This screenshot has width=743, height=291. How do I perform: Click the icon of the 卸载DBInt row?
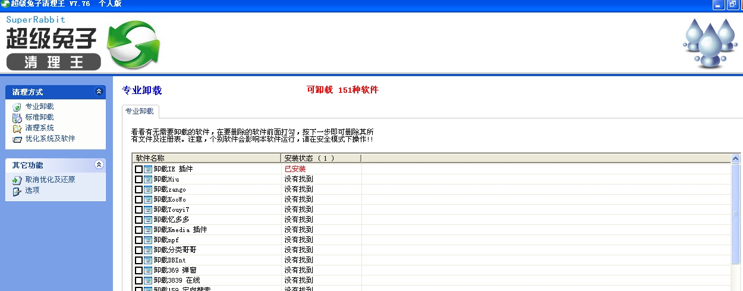[x=148, y=260]
